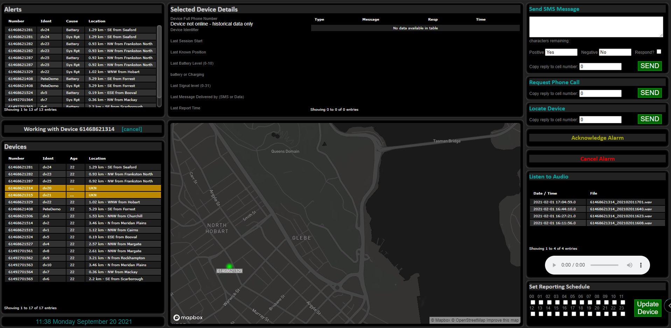This screenshot has height=328, width=671.
Task: Play the selected audio recording
Action: coord(554,265)
